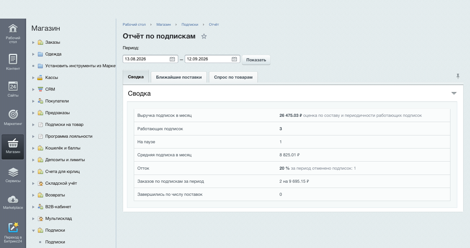Click the Складской учёт house icon
The height and width of the screenshot is (248, 470).
pyautogui.click(x=40, y=183)
